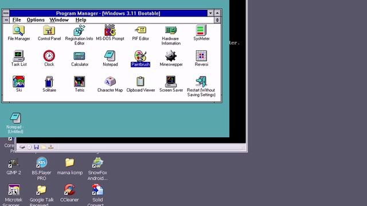This screenshot has width=367, height=206.
Task: Launch the Calculator program
Action: click(x=80, y=58)
